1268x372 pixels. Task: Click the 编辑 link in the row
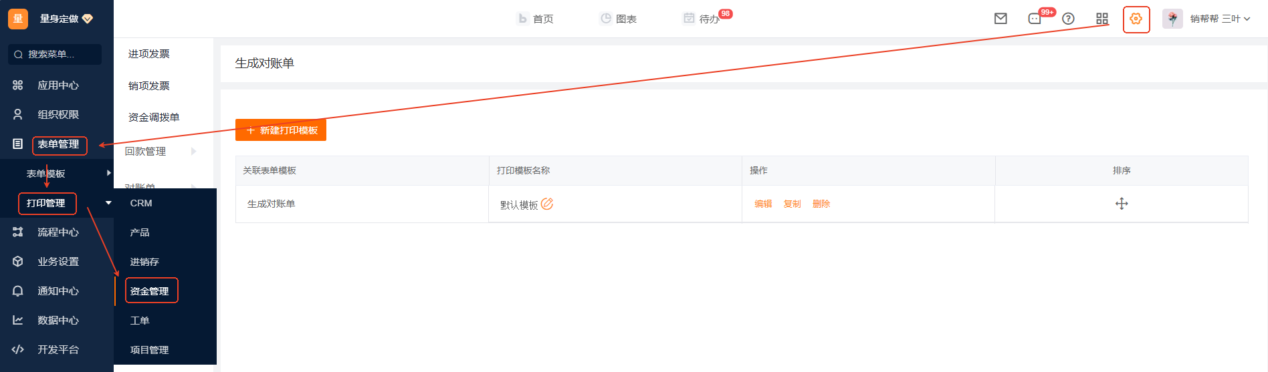coord(763,204)
